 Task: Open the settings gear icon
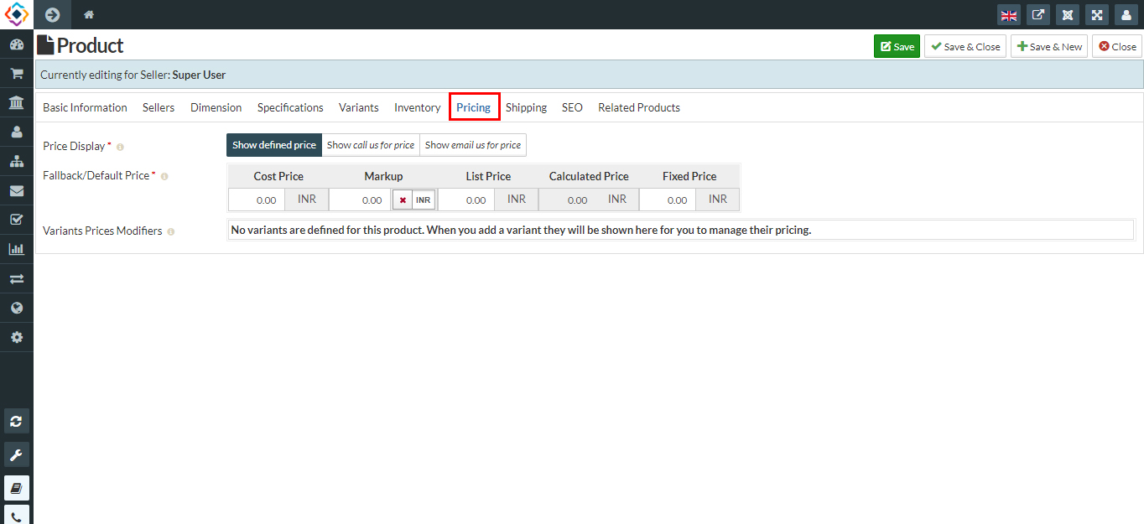click(17, 336)
